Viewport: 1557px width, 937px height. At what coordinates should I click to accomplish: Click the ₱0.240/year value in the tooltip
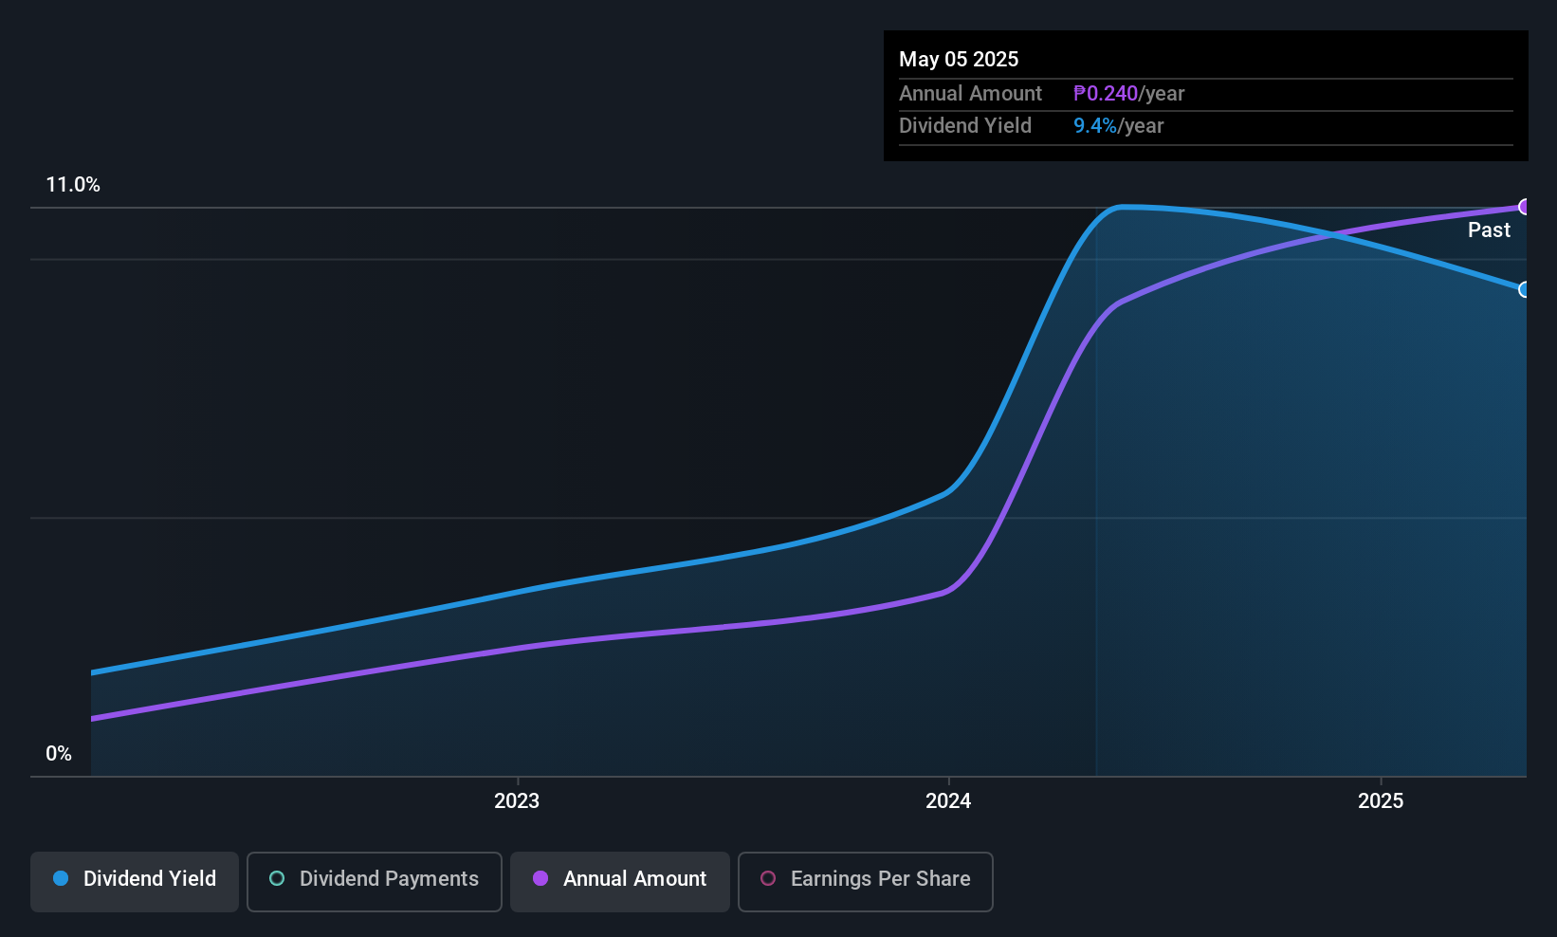point(1107,93)
